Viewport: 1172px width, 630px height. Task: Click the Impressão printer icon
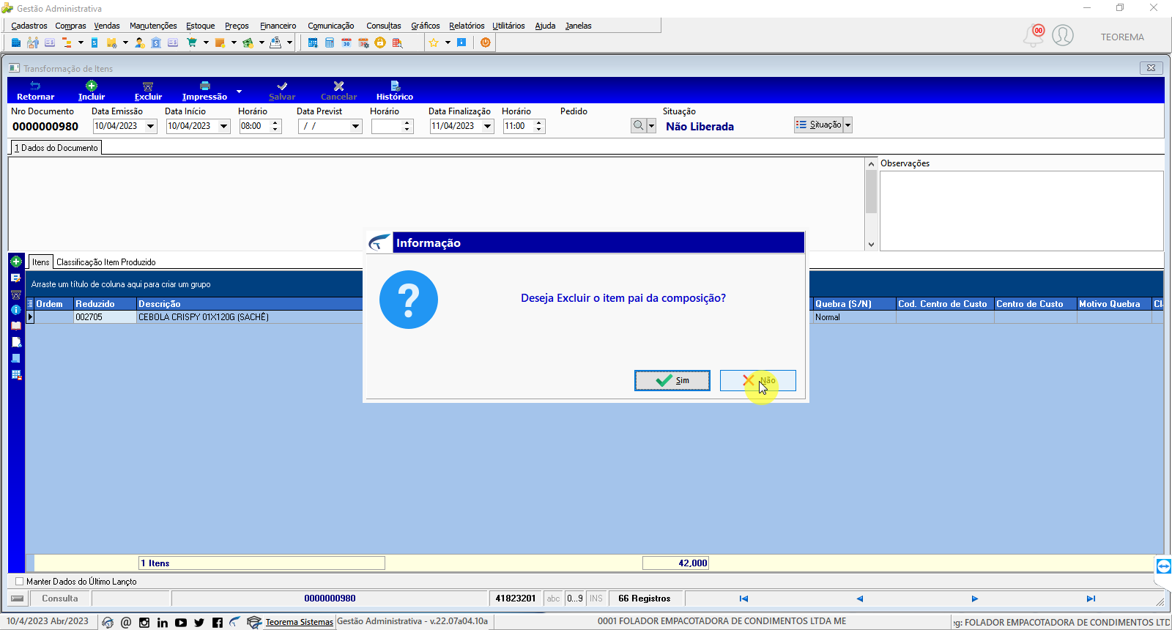pos(205,86)
